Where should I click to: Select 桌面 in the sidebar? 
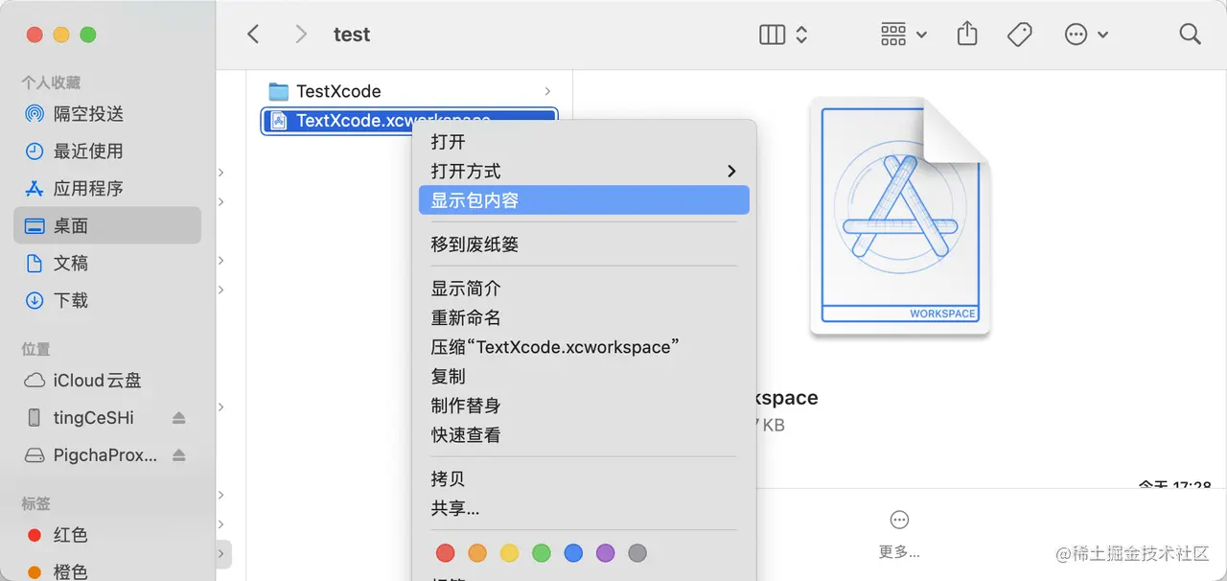[107, 226]
